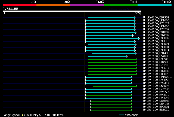174x117 pixels.
Task: Click the yellow query-gap marker in the legend
Action: (22, 115)
